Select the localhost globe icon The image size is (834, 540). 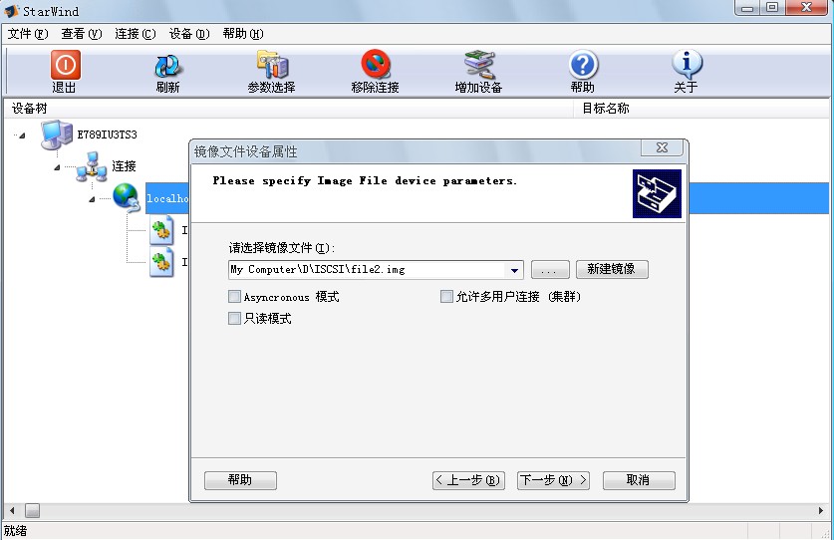(127, 198)
